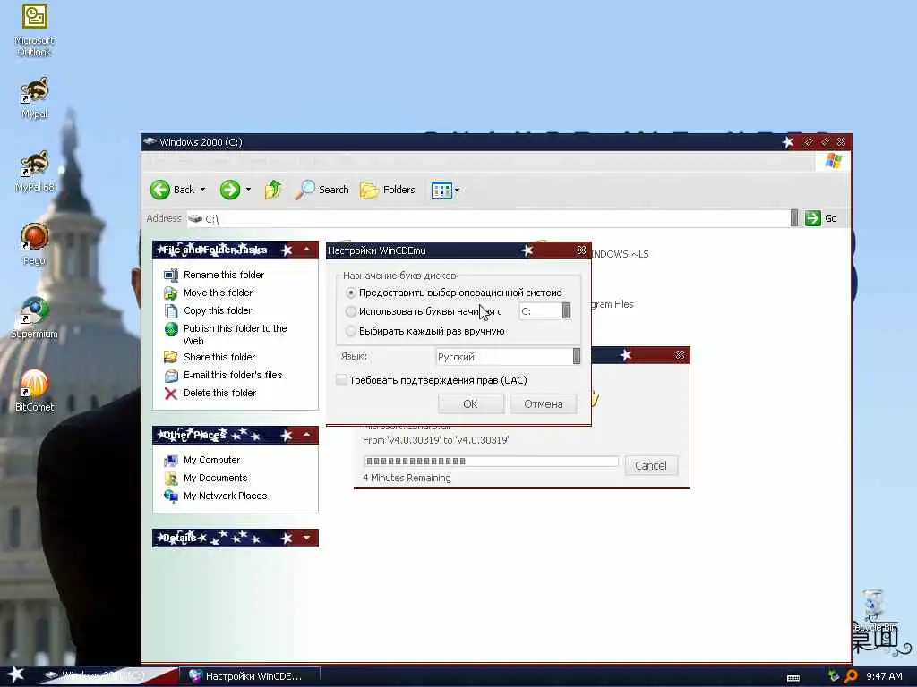Enable 'Требовать подтверждения прав (UAC)' checkbox

341,380
